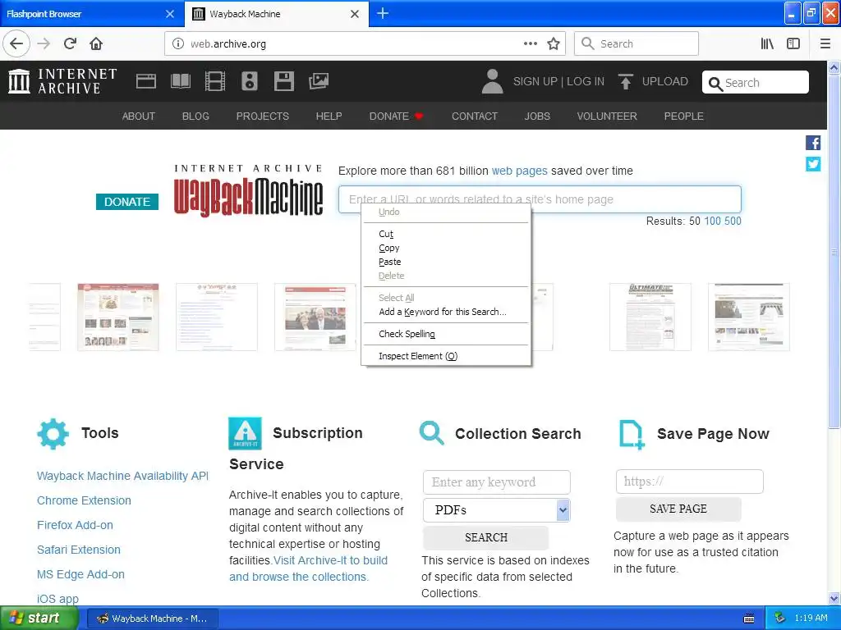This screenshot has width=841, height=630.
Task: Open the Library bookshelf icon
Action: pyautogui.click(x=767, y=44)
